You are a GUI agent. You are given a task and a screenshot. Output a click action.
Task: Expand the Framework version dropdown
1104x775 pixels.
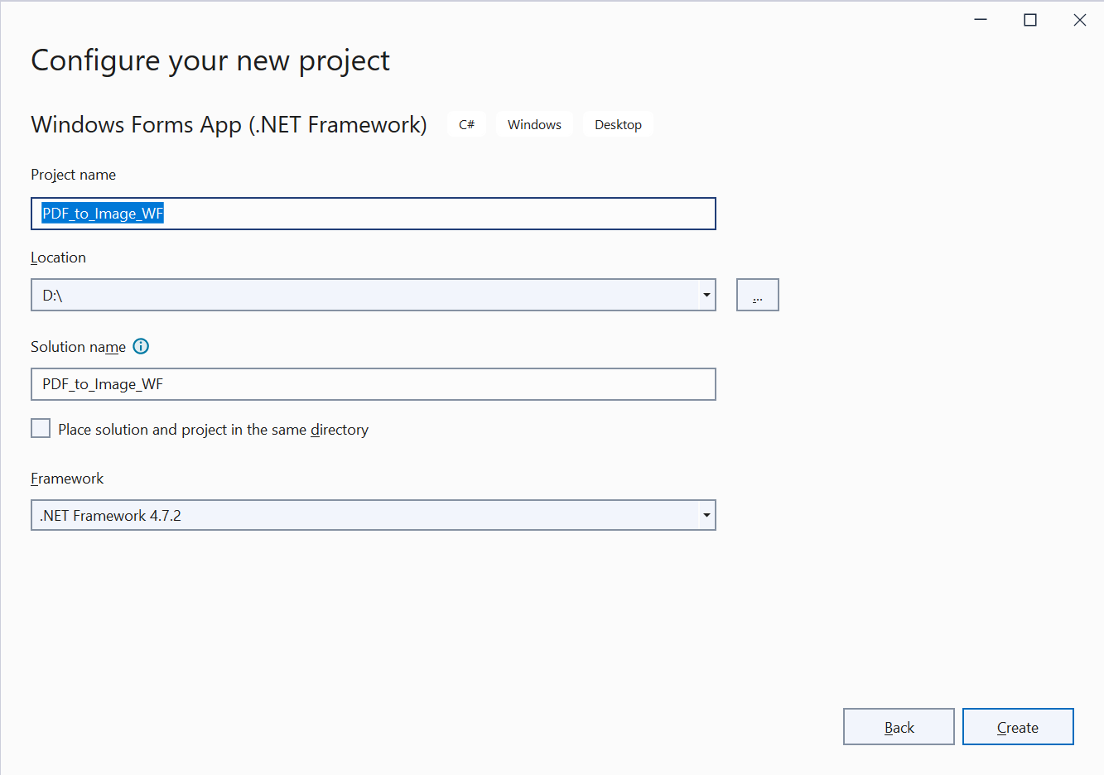[x=706, y=515]
